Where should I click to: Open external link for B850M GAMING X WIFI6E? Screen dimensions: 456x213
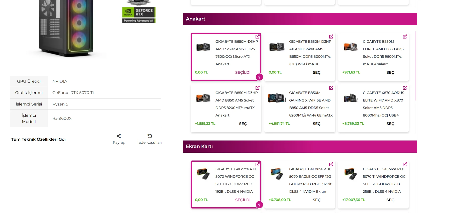click(x=331, y=88)
